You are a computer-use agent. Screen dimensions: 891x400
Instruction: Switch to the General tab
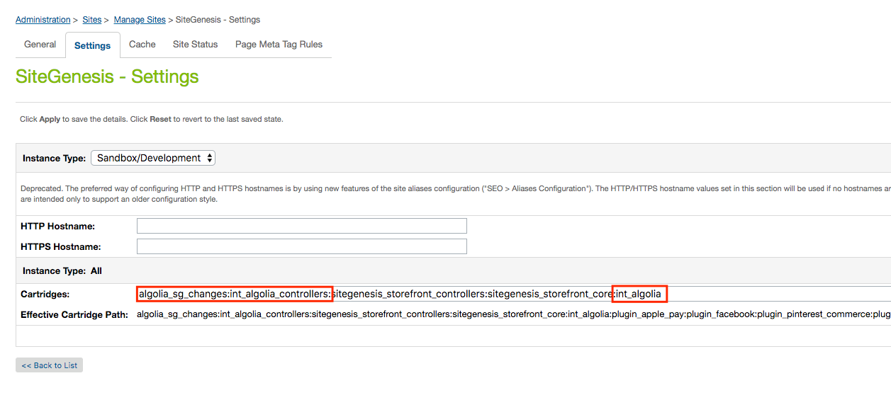40,44
